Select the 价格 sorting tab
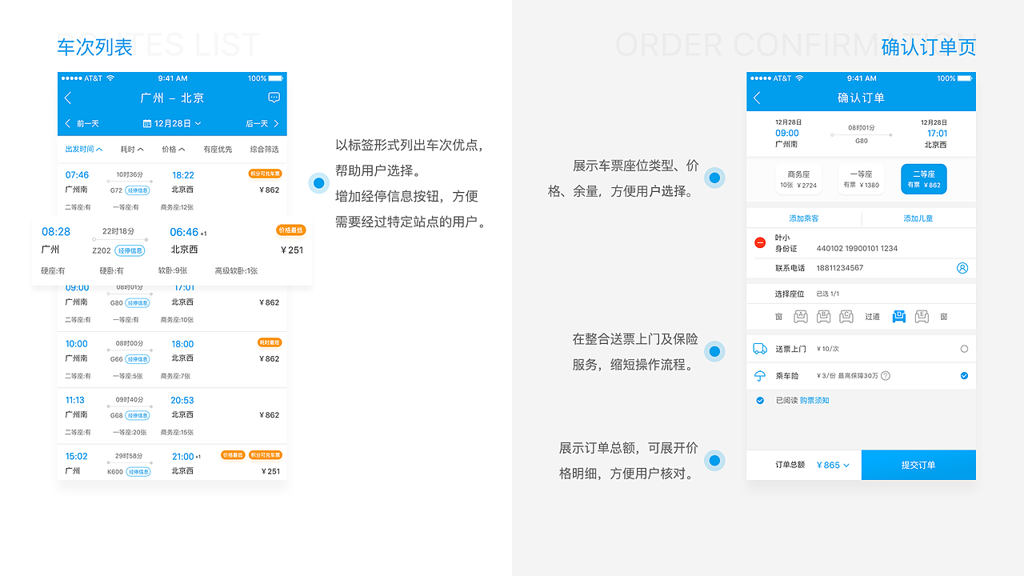 (173, 148)
